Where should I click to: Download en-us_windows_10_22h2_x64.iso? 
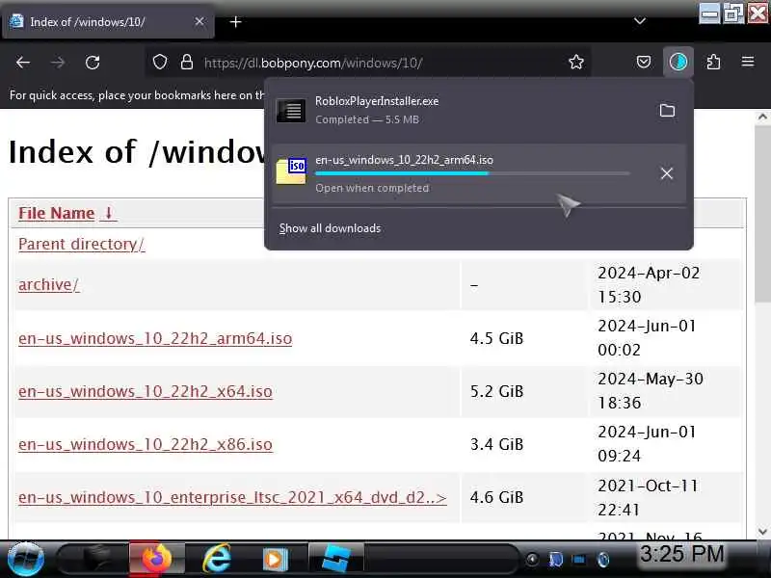[x=146, y=391]
